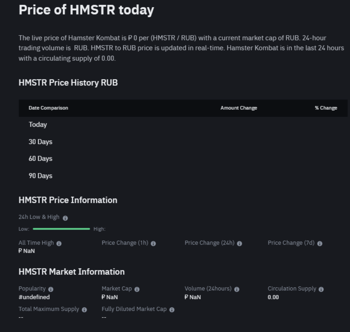350x332 pixels.
Task: Click Price Change (24h) info icon
Action: click(239, 244)
